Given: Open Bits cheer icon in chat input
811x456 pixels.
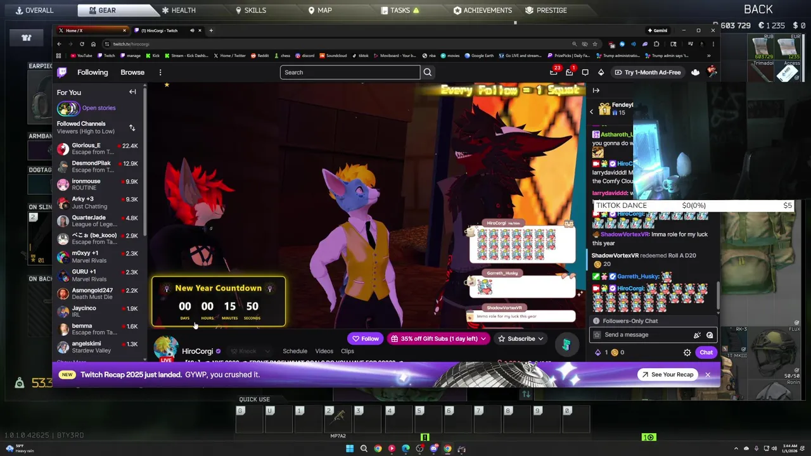Looking at the screenshot, I should [697, 335].
